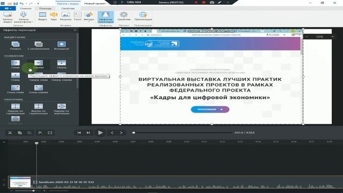This screenshot has width=343, height=193.
Task: Switch to the Помощь ribbon tab
Action: [x=45, y=9]
